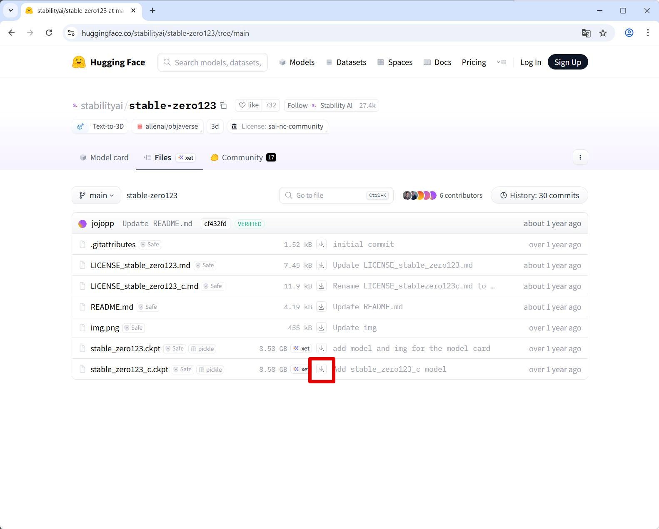Focus the Search models, datasets field
The width and height of the screenshot is (659, 529).
tap(212, 62)
